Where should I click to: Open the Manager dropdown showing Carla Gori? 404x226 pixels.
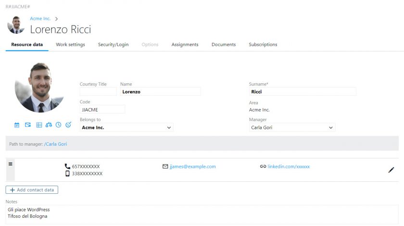330,128
